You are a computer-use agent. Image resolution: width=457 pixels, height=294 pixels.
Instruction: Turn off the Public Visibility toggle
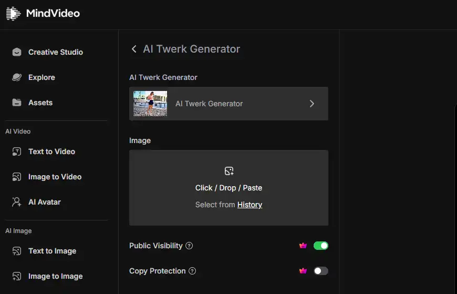[321, 246]
